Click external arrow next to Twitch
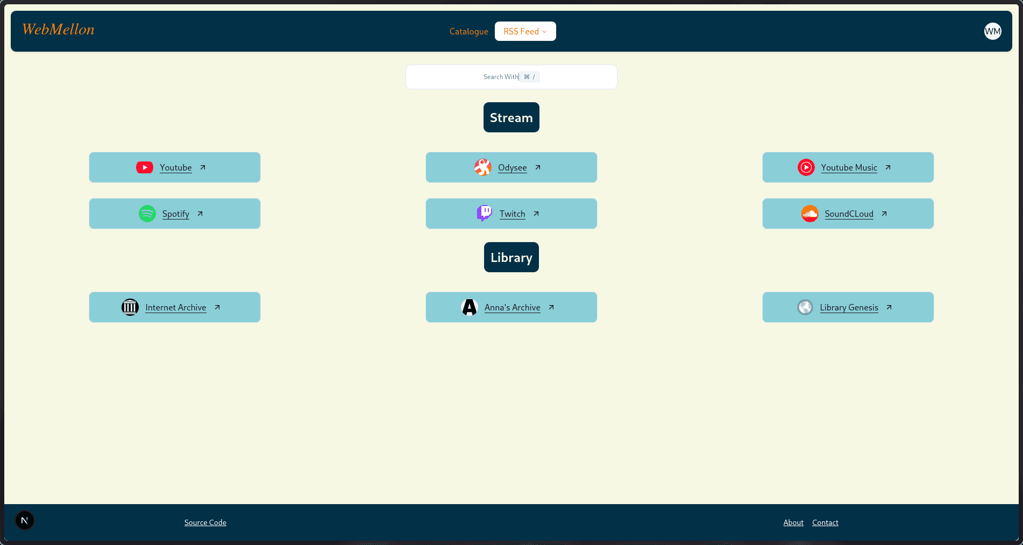 pos(536,214)
